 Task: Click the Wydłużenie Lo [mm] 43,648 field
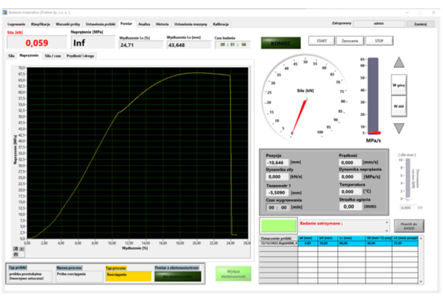(x=189, y=45)
